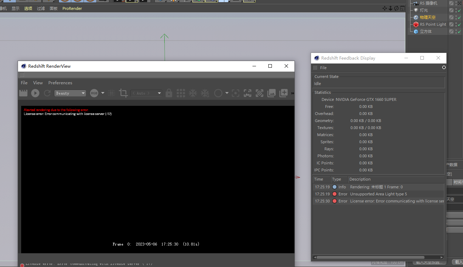Disable the green checkmark next to 灯光
463x267 pixels.
[x=459, y=10]
